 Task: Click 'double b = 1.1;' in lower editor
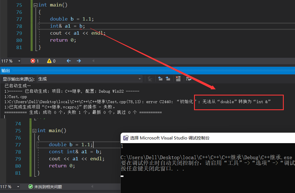(x=71, y=145)
